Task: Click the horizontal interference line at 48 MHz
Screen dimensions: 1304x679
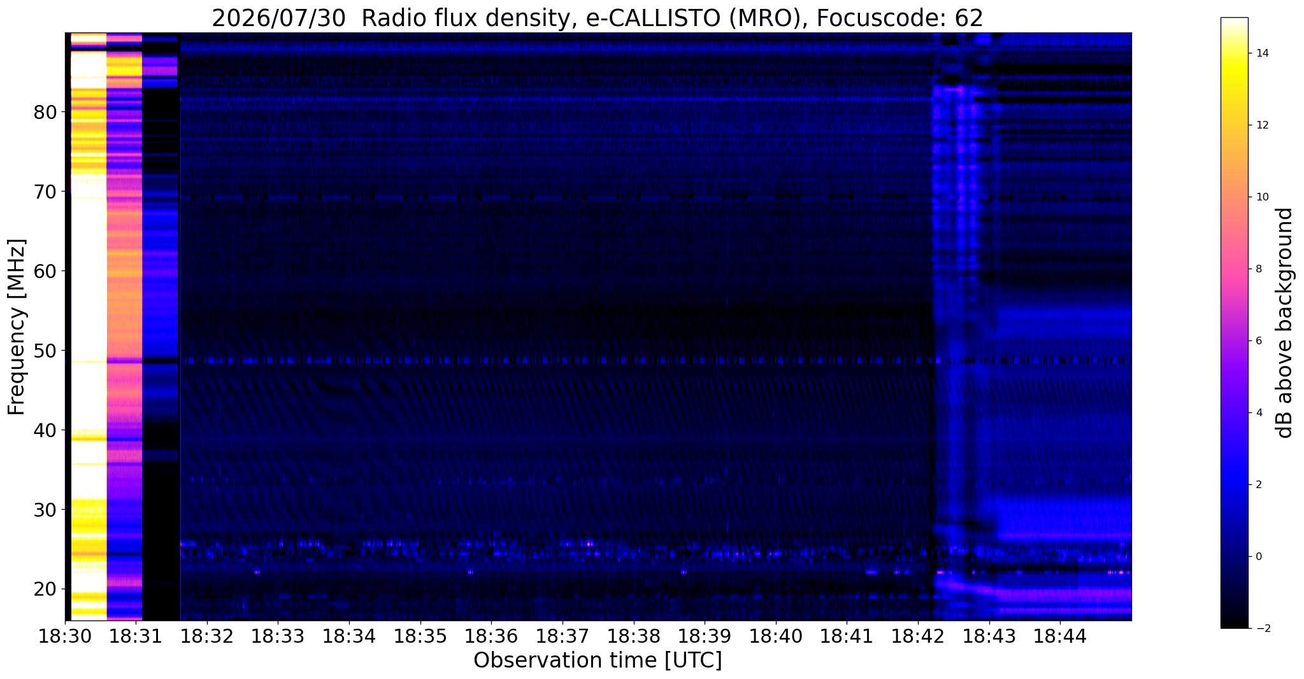Action: [x=598, y=361]
